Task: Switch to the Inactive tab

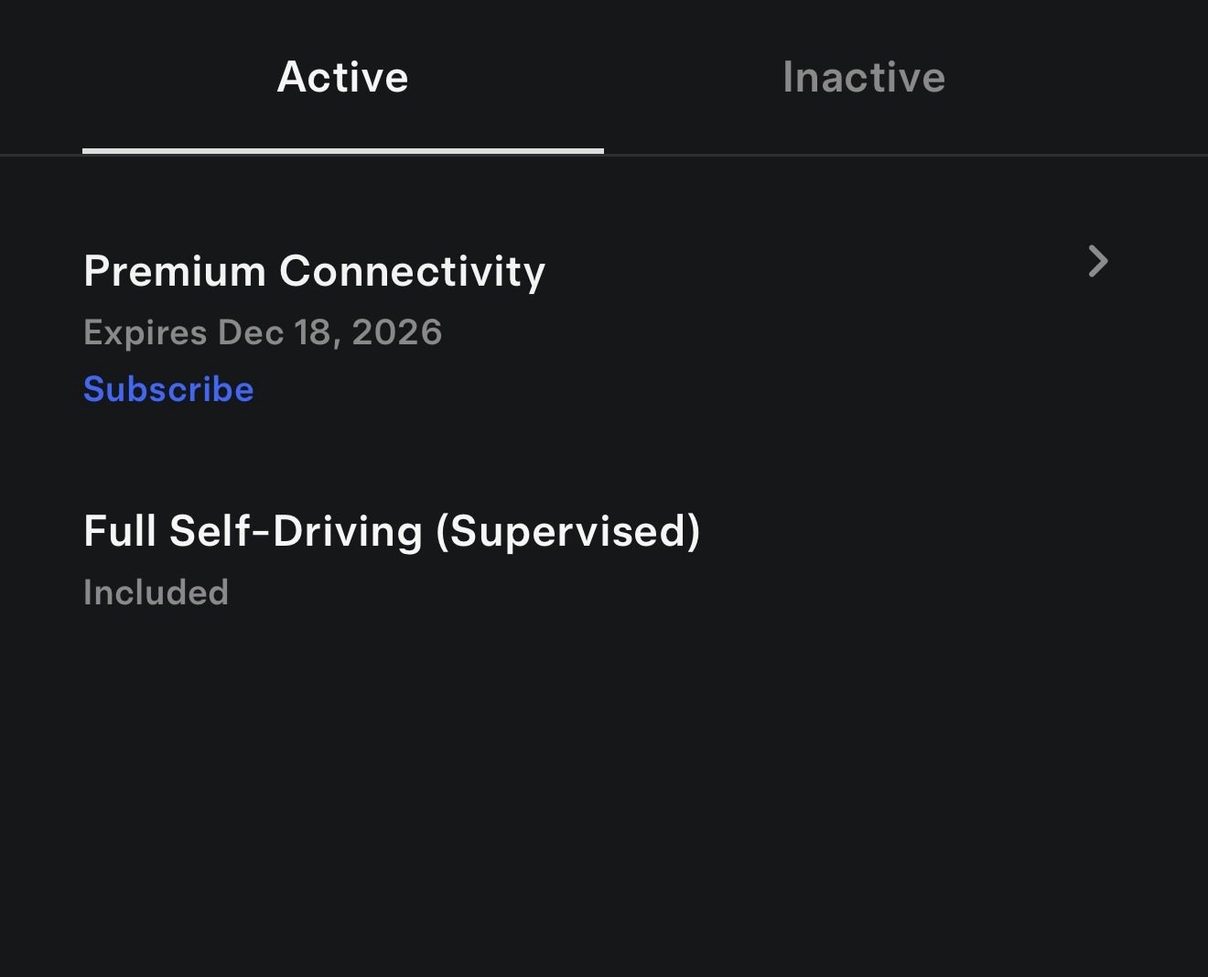Action: click(x=863, y=78)
